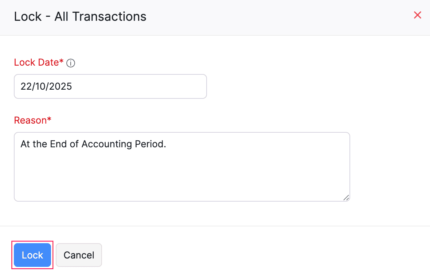Screen dimensions: 430x280
Task: Click the date value 22/10/2025
Action: [46, 86]
